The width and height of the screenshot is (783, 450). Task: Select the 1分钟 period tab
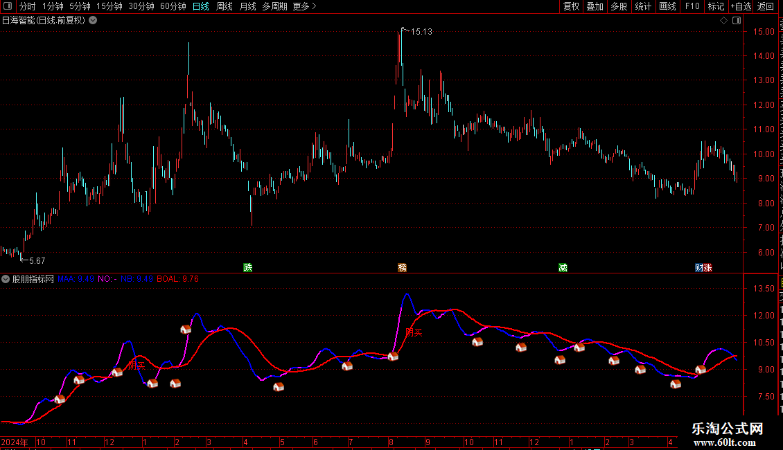point(53,6)
